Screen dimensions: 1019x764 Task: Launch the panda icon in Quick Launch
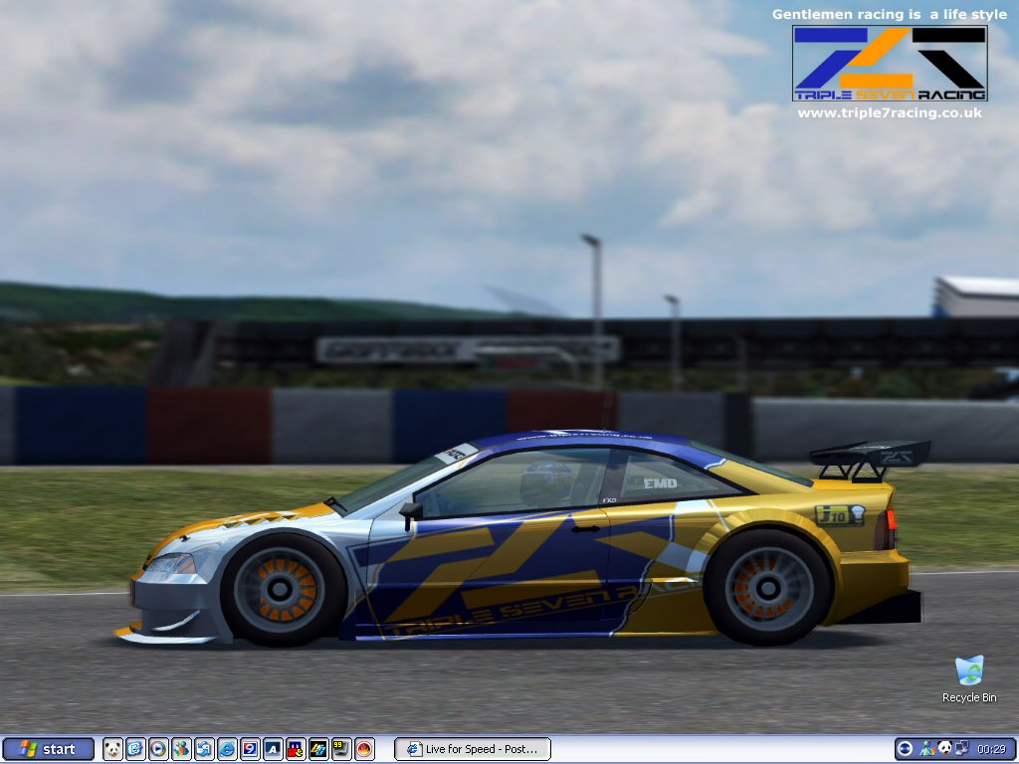[113, 749]
